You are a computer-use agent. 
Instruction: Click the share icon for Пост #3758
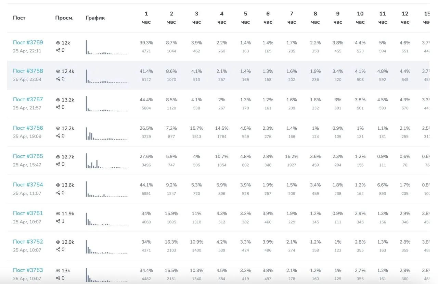tap(58, 79)
